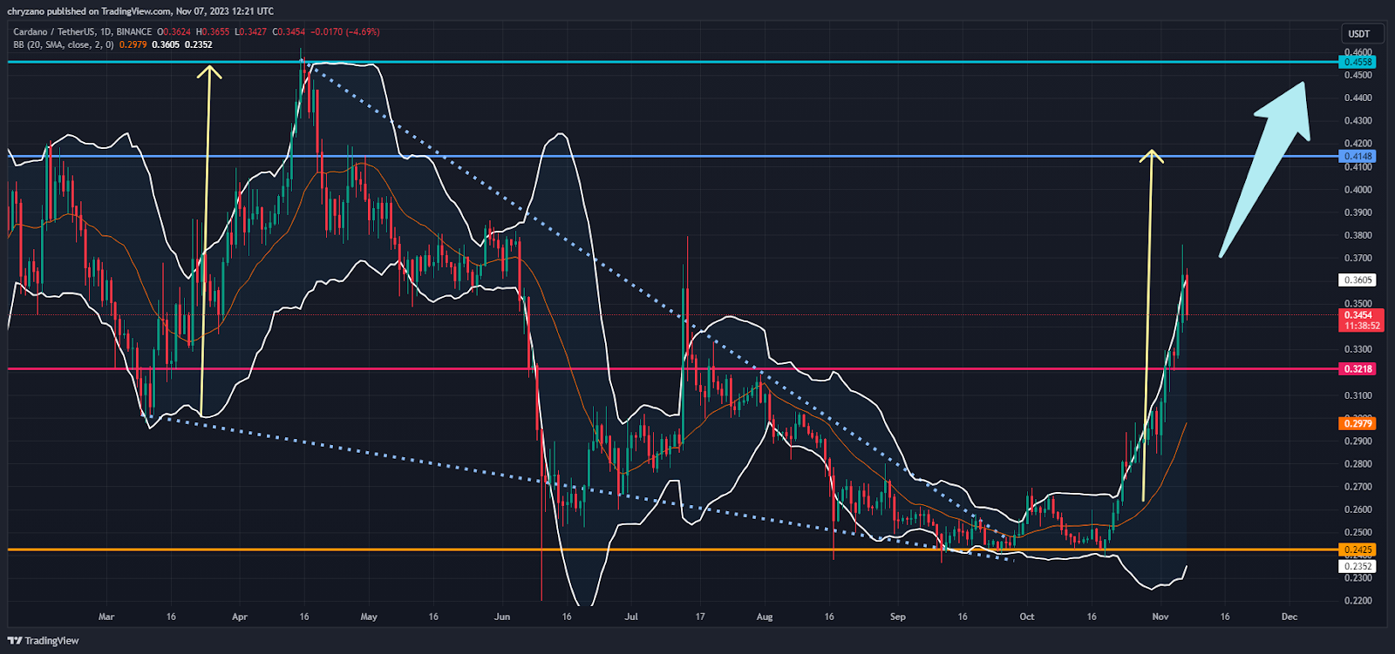This screenshot has width=1395, height=654.
Task: Click the Jun label on time axis
Action: (502, 617)
